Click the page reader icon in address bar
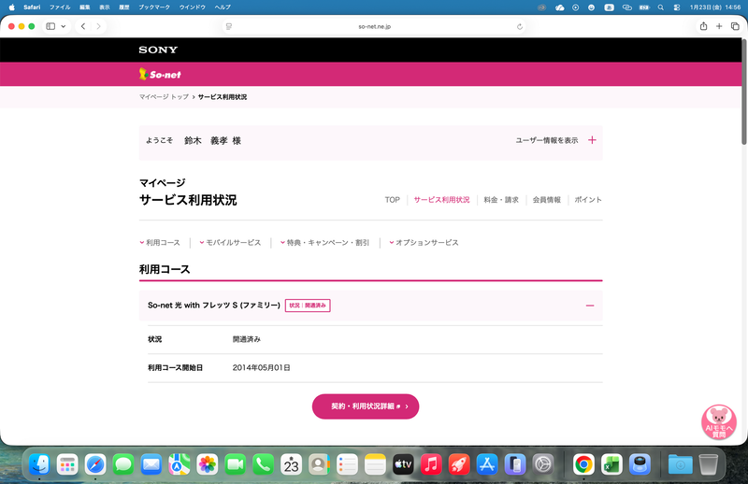The width and height of the screenshot is (748, 484). click(x=229, y=27)
